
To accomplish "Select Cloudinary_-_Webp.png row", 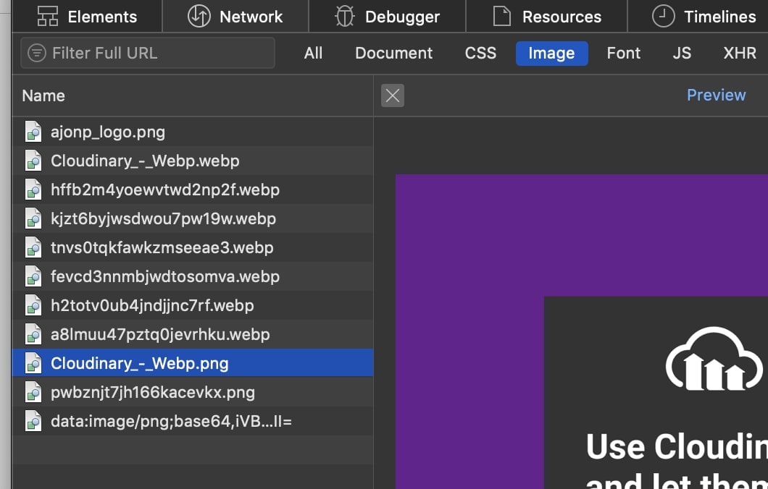I will point(193,363).
